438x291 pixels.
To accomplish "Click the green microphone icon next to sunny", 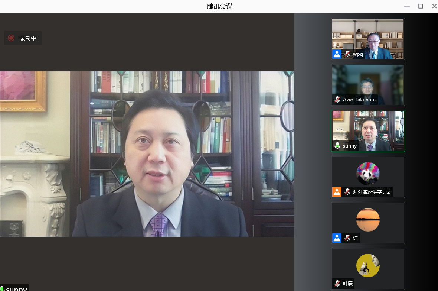I will click(x=337, y=146).
